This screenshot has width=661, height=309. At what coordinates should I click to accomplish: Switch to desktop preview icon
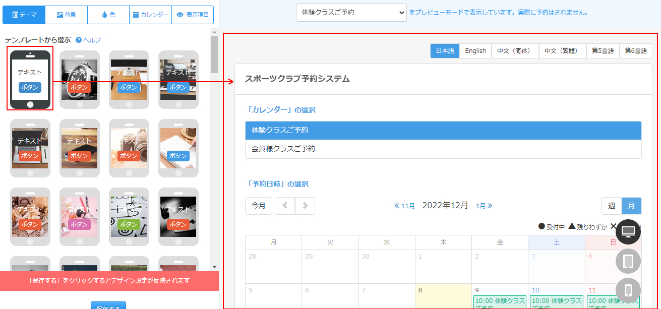coord(628,232)
